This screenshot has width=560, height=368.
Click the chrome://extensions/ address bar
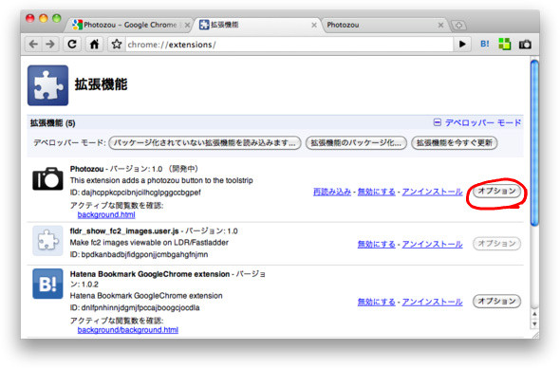point(289,45)
